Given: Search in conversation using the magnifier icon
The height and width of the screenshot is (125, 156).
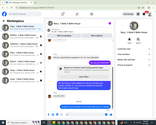Looking at the screenshot, I should click(138, 39).
